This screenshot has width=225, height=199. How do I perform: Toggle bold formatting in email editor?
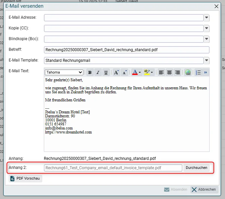(90, 72)
